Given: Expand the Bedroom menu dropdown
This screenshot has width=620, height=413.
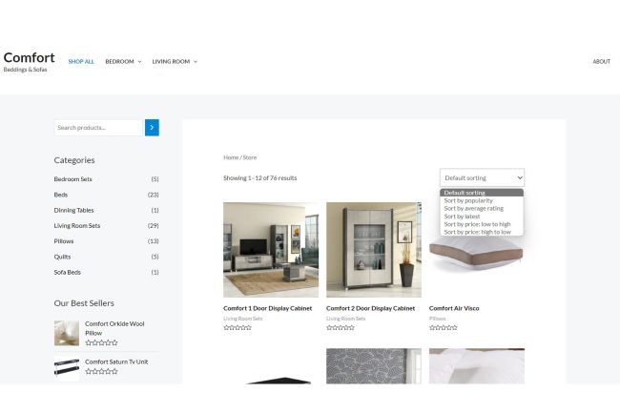Looking at the screenshot, I should pyautogui.click(x=123, y=62).
